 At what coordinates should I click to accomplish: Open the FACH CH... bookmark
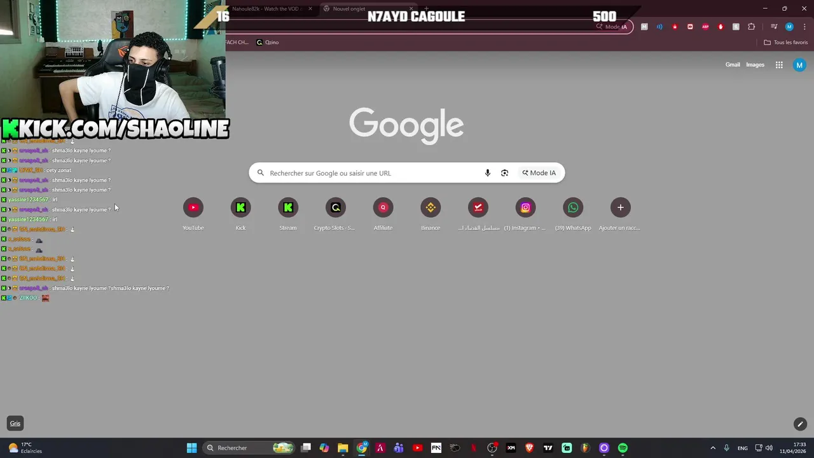pos(237,42)
